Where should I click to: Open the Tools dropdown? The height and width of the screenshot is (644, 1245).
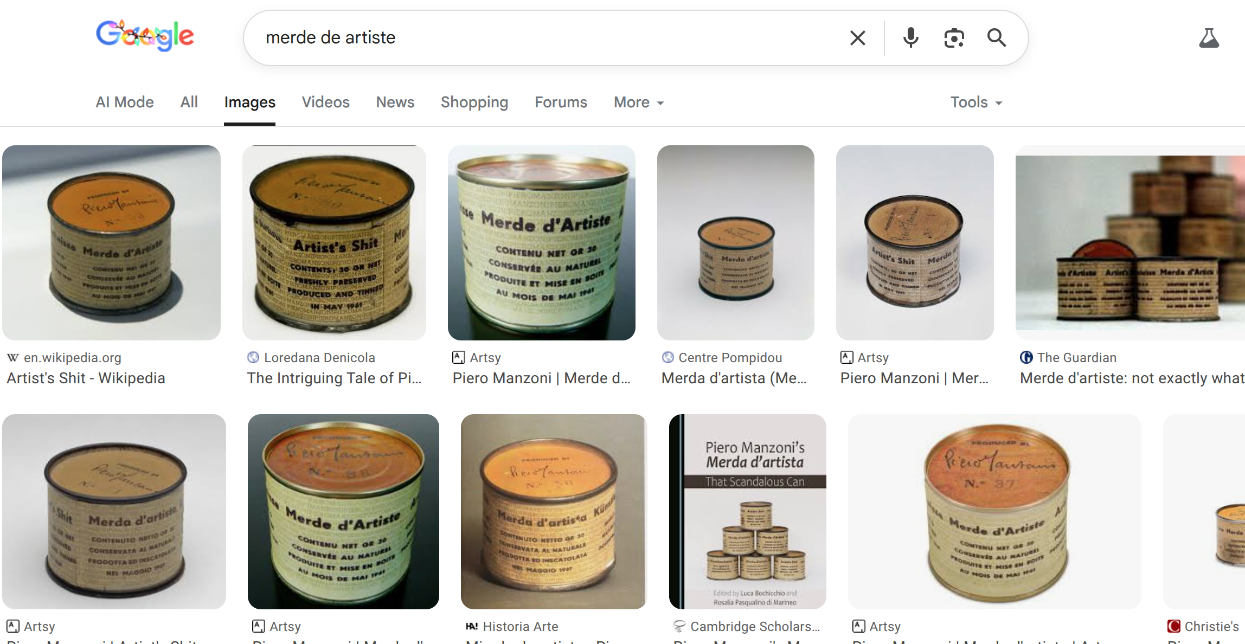coord(976,102)
